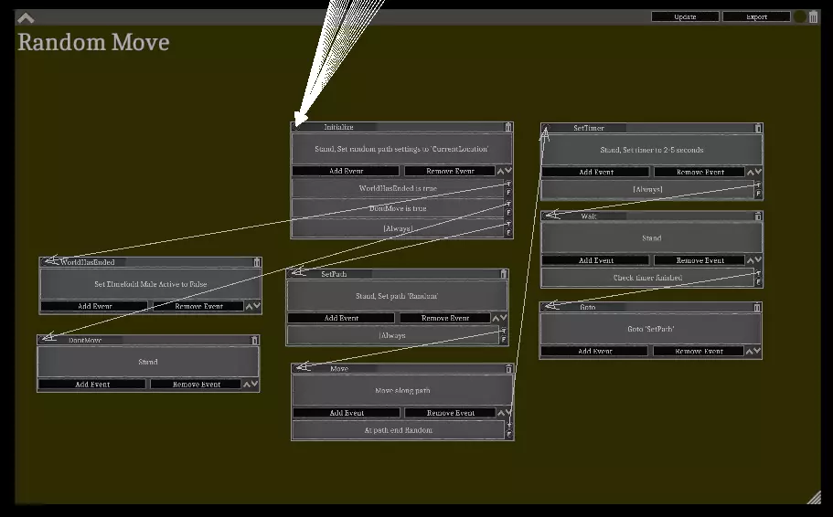
Task: Select the 'DontMove is true' event row
Action: pos(398,208)
